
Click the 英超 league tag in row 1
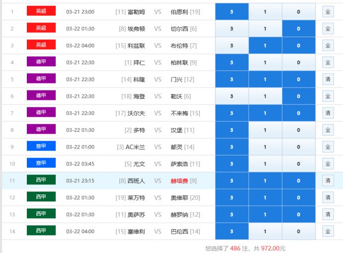pos(41,11)
